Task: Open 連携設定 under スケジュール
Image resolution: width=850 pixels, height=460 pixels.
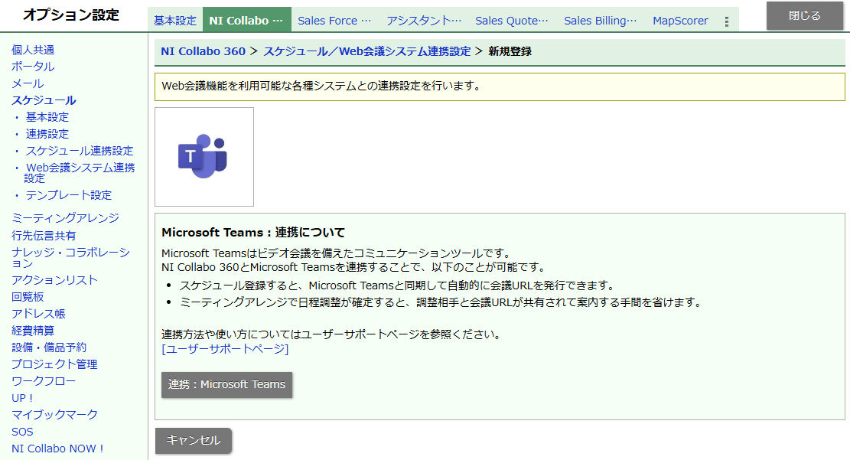Action: point(47,134)
